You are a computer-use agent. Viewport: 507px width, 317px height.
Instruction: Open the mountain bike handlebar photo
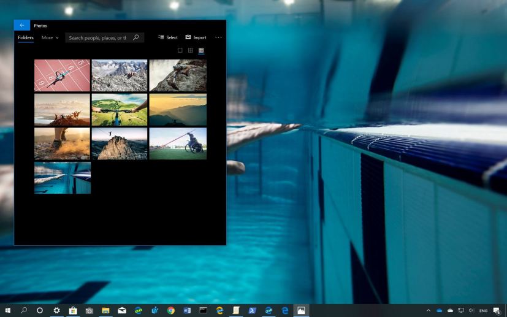(x=120, y=110)
